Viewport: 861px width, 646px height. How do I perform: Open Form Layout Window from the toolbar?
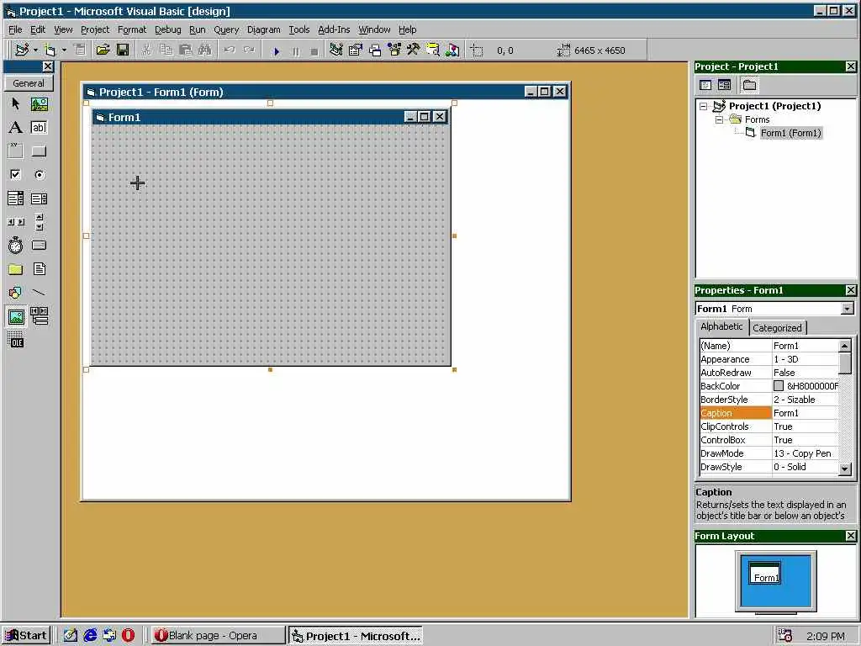pos(375,50)
